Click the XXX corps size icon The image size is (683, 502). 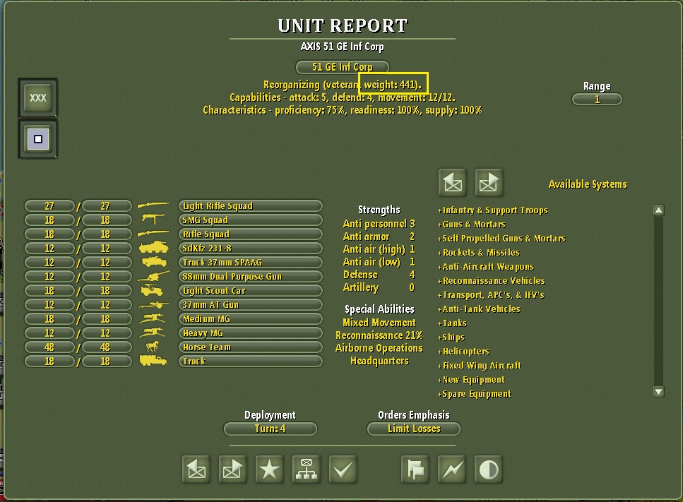point(38,97)
